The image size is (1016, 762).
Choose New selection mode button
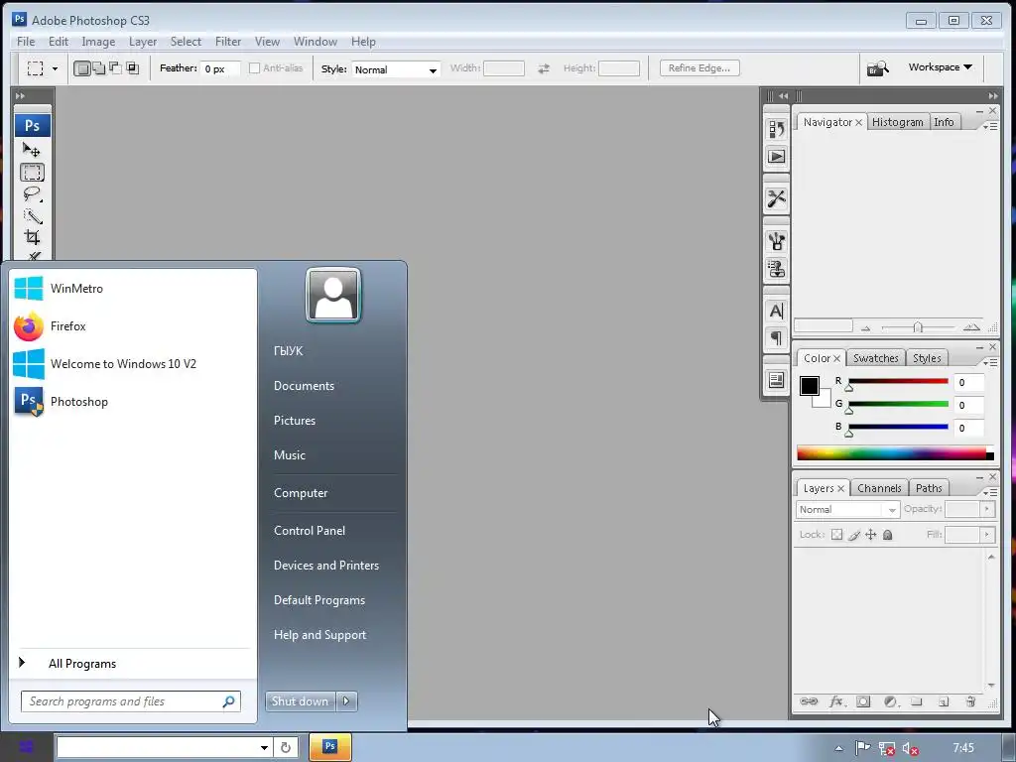[81, 68]
